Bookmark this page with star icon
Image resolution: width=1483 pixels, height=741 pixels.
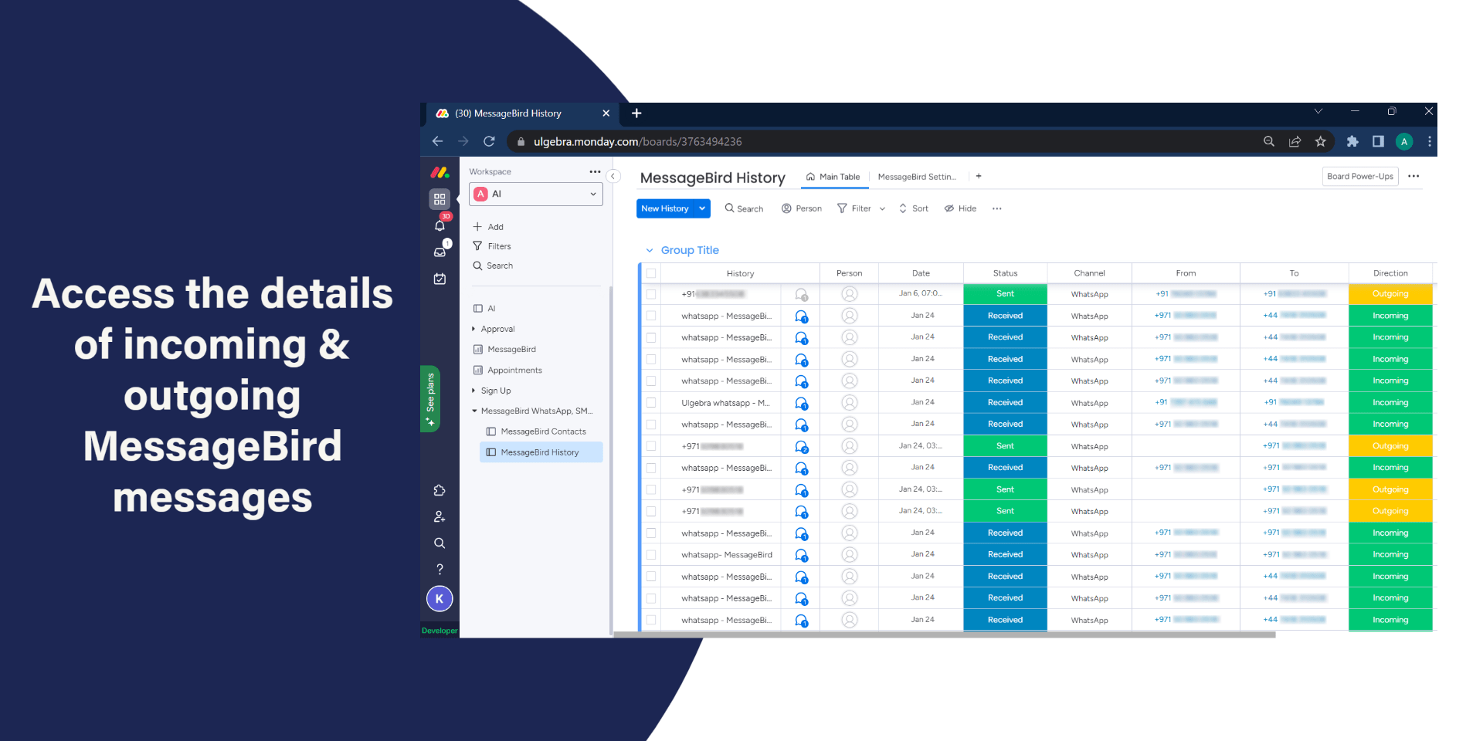(x=1320, y=141)
